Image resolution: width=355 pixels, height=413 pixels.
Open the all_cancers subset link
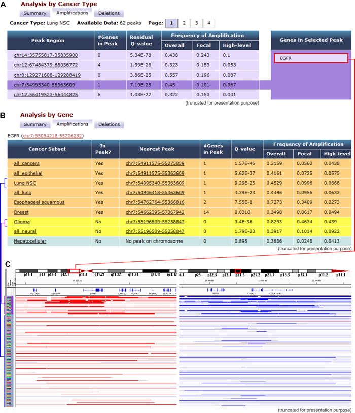(x=25, y=164)
